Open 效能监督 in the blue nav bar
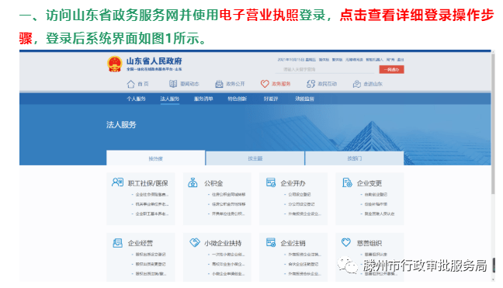The image size is (503, 288). [x=304, y=99]
